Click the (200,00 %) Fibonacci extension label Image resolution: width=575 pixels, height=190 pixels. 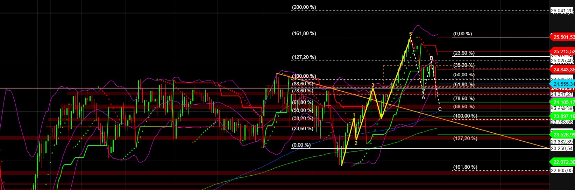pos(304,7)
